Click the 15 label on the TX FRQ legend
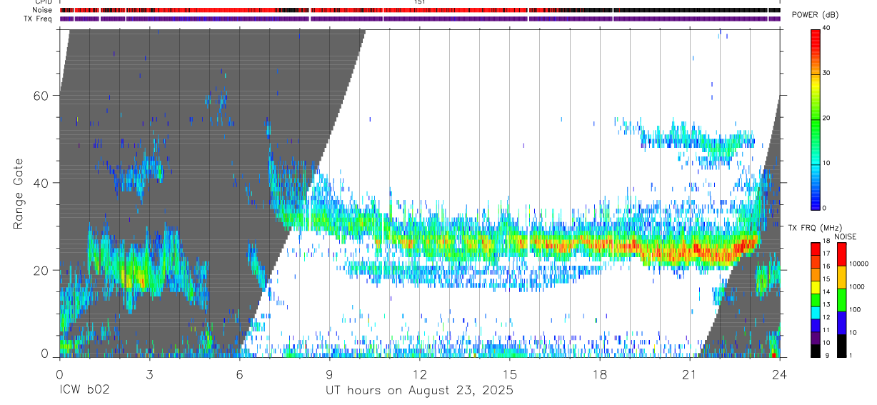Image resolution: width=877 pixels, height=405 pixels. pyautogui.click(x=826, y=279)
